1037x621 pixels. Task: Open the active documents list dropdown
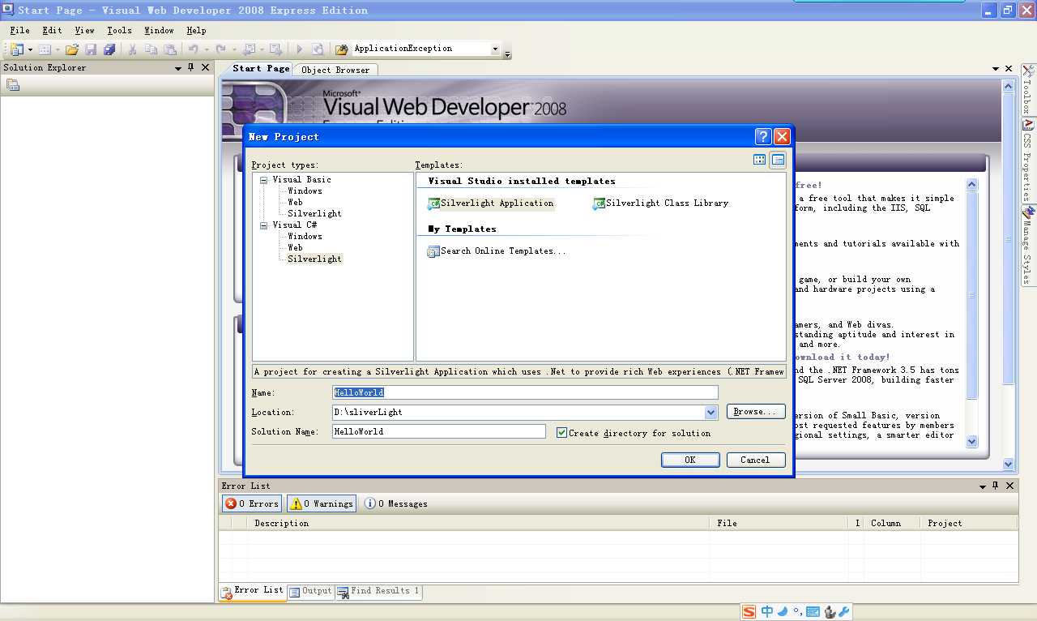pos(996,69)
